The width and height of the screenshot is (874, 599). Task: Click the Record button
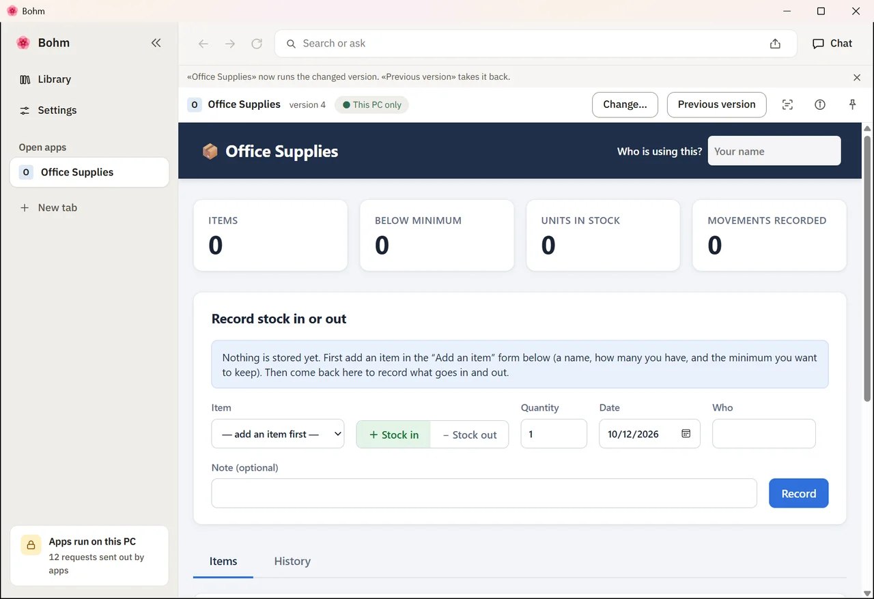[798, 493]
